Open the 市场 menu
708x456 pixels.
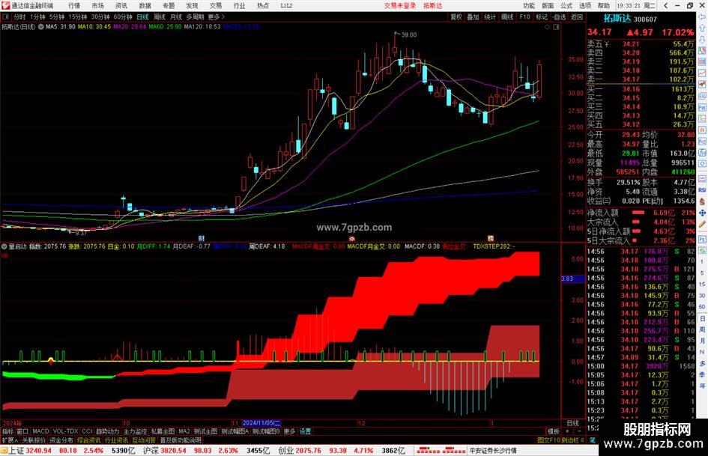pos(97,5)
